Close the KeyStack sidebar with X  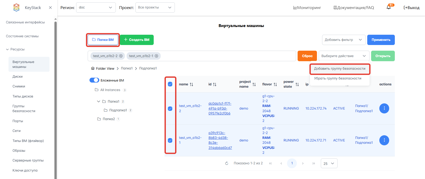pos(50,8)
